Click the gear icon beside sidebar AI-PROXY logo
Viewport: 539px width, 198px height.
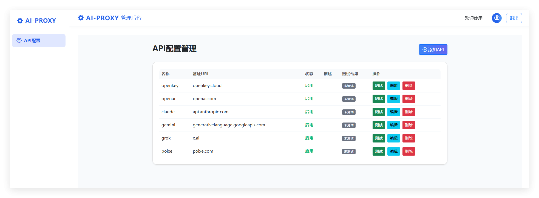click(x=20, y=21)
